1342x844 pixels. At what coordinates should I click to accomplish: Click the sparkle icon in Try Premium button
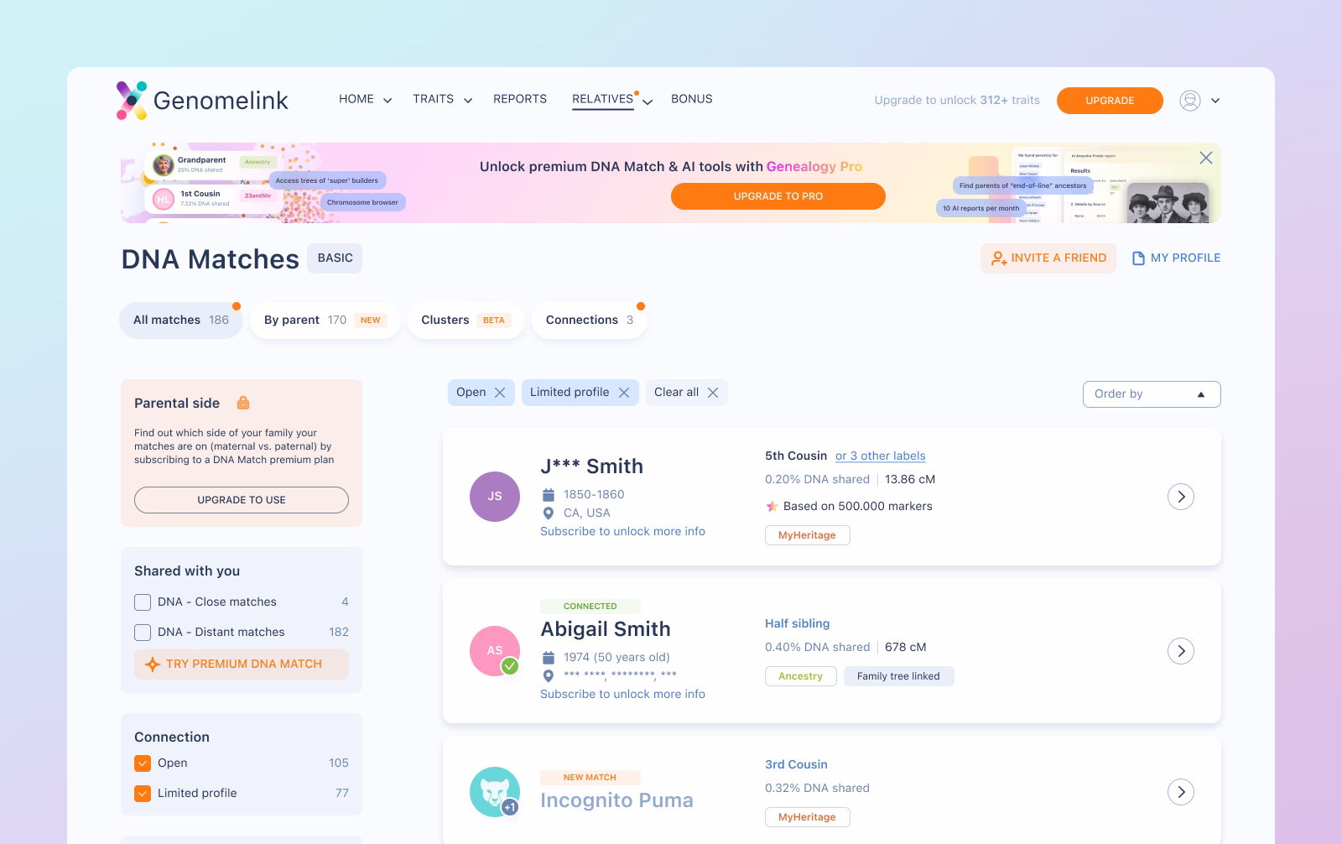(153, 664)
